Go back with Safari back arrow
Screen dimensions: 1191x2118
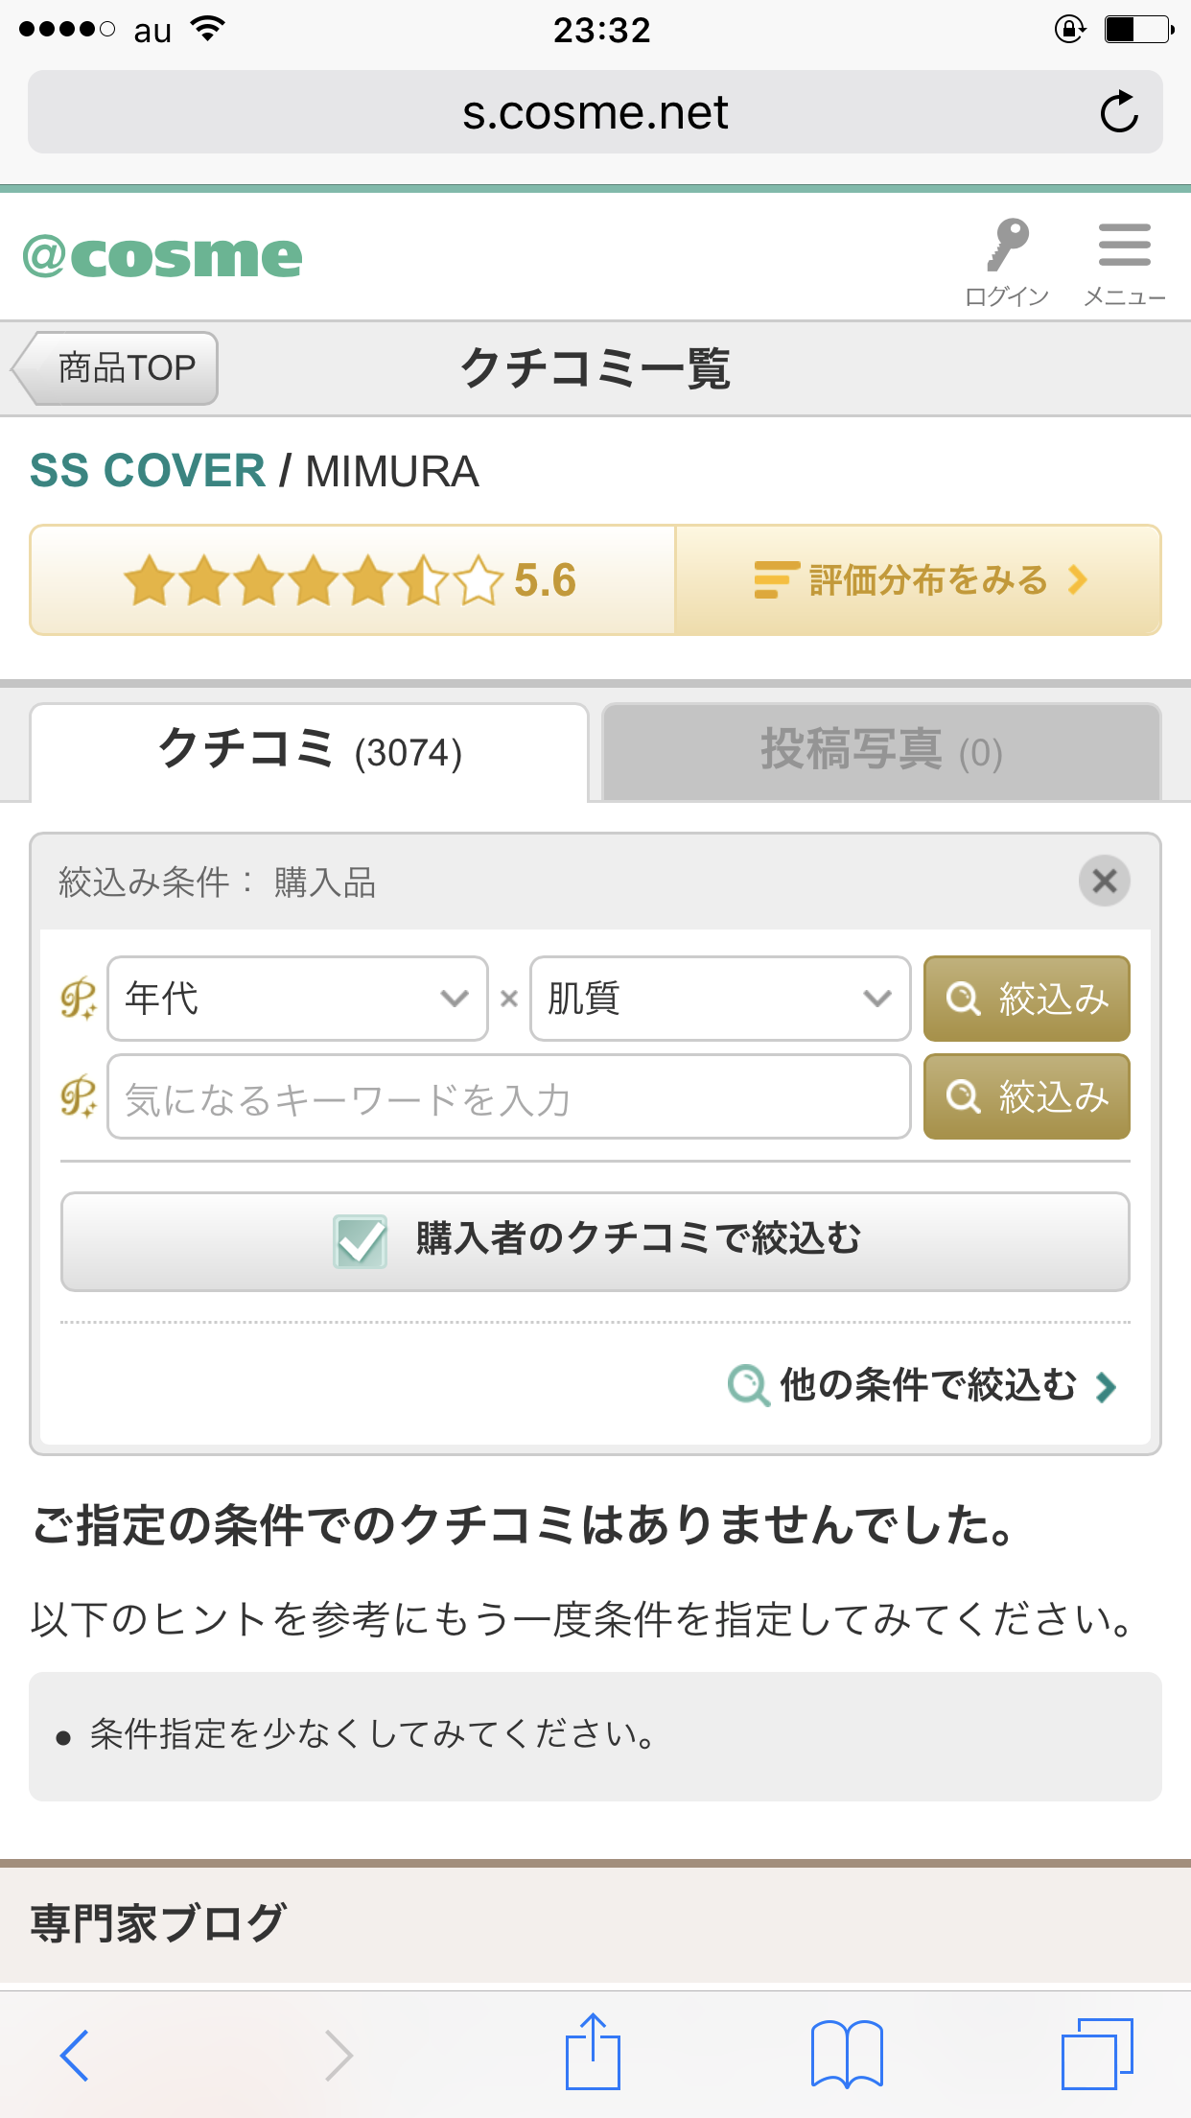[75, 2055]
